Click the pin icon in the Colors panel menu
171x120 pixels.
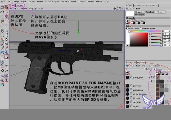coord(127,8)
